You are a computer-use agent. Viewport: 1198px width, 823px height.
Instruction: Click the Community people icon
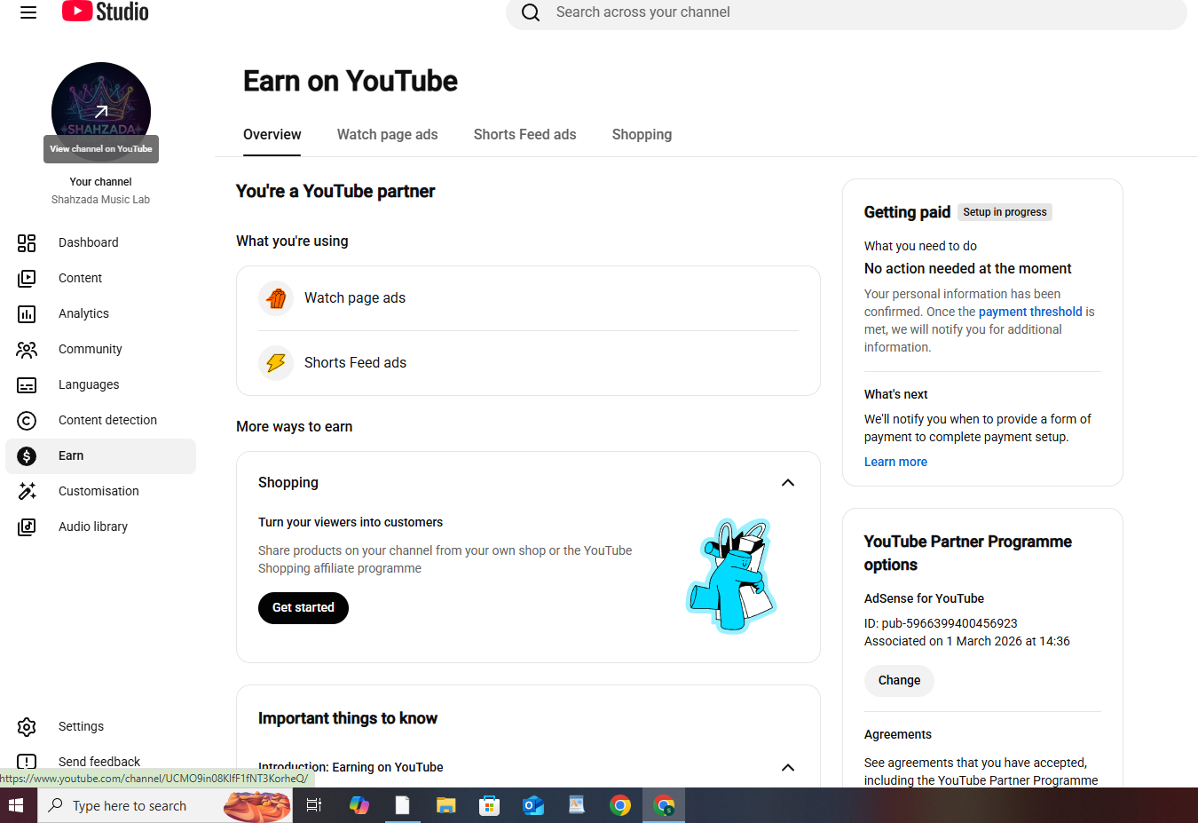coord(27,349)
